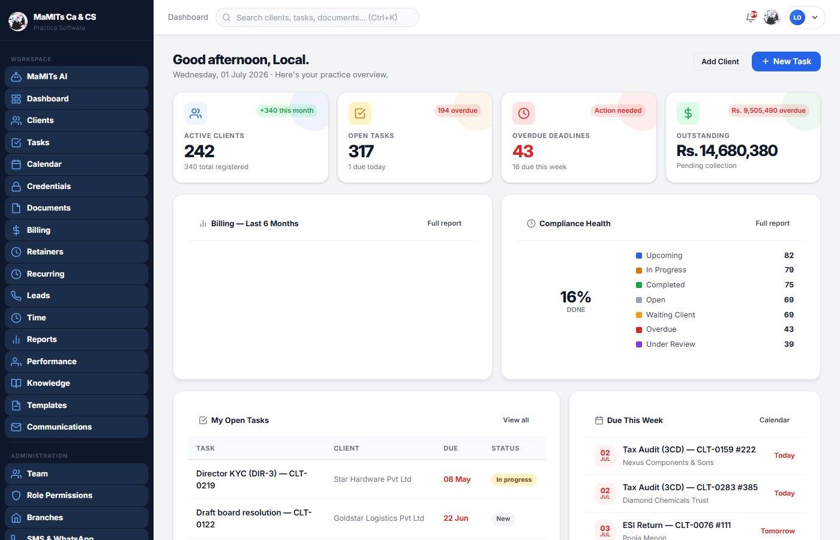Open MaMITs AI robot icon
The image size is (840, 540).
(x=16, y=77)
